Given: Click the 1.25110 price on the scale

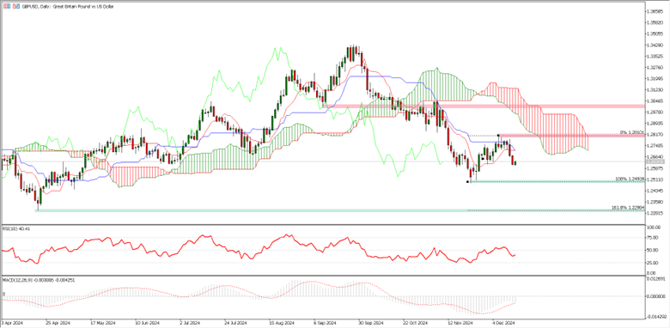Looking at the screenshot, I should (655, 179).
